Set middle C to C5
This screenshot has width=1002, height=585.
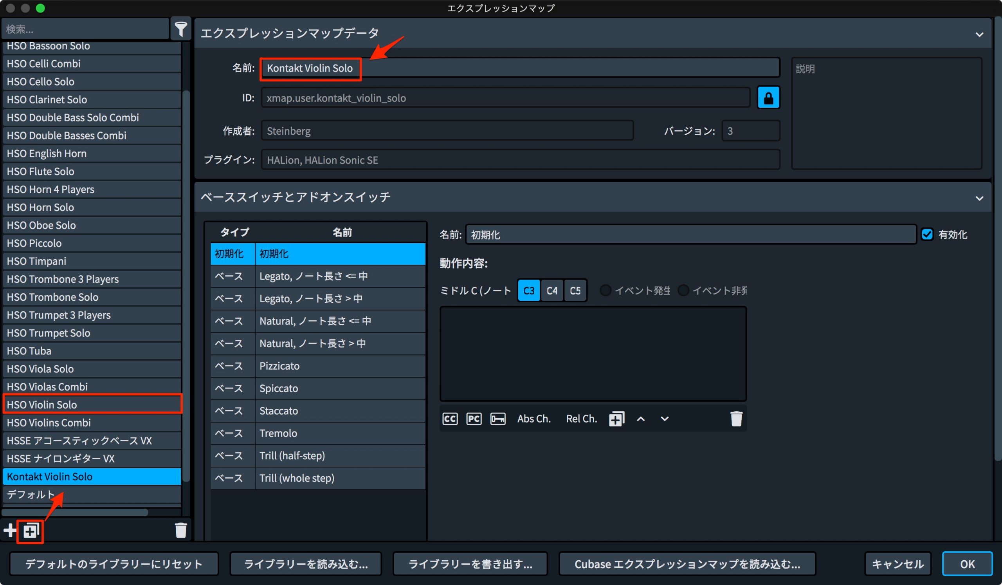(575, 291)
